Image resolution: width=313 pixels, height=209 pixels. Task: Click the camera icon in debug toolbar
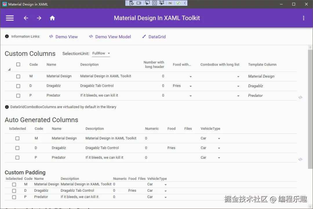pos(139,3)
